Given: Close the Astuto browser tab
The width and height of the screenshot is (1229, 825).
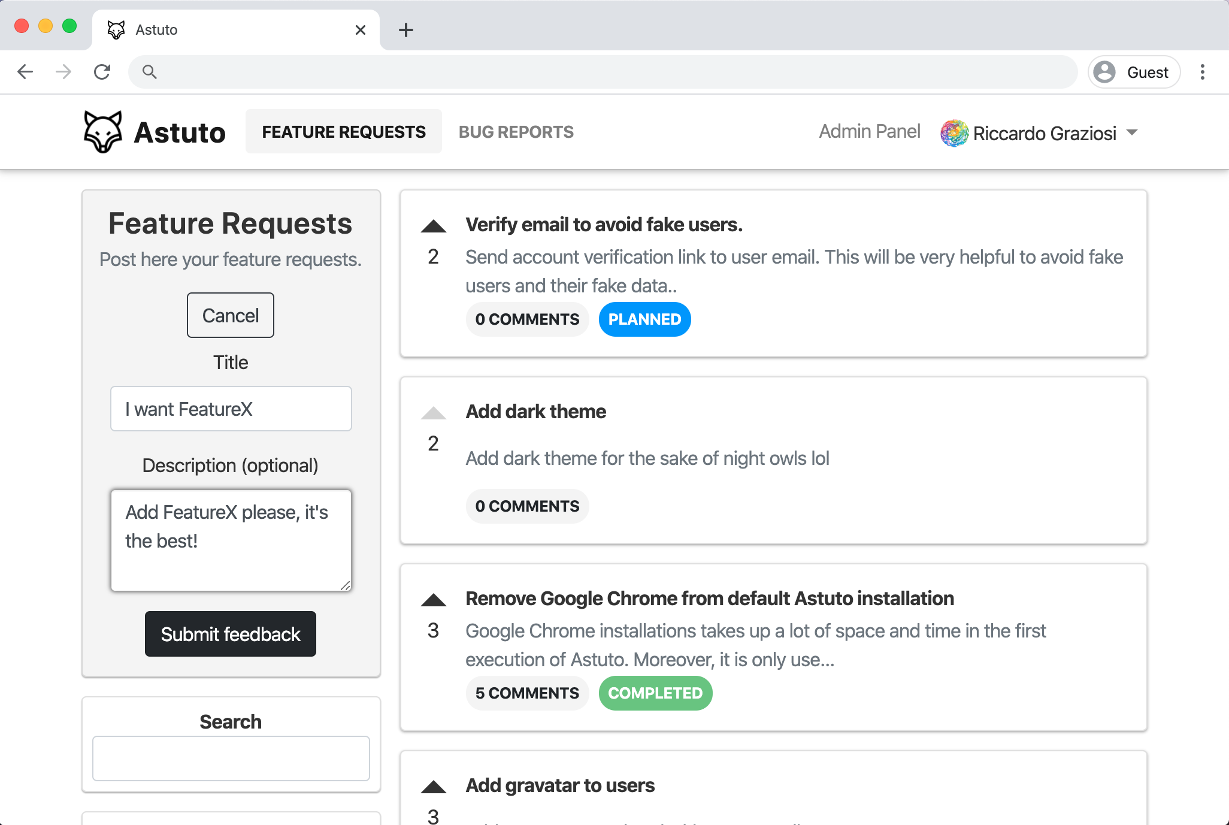Looking at the screenshot, I should [360, 30].
